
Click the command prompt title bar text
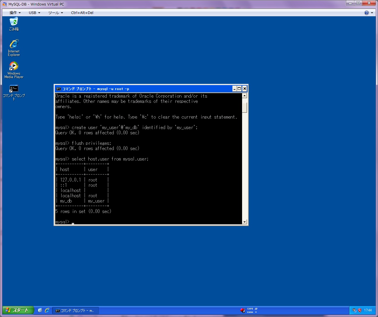96,89
